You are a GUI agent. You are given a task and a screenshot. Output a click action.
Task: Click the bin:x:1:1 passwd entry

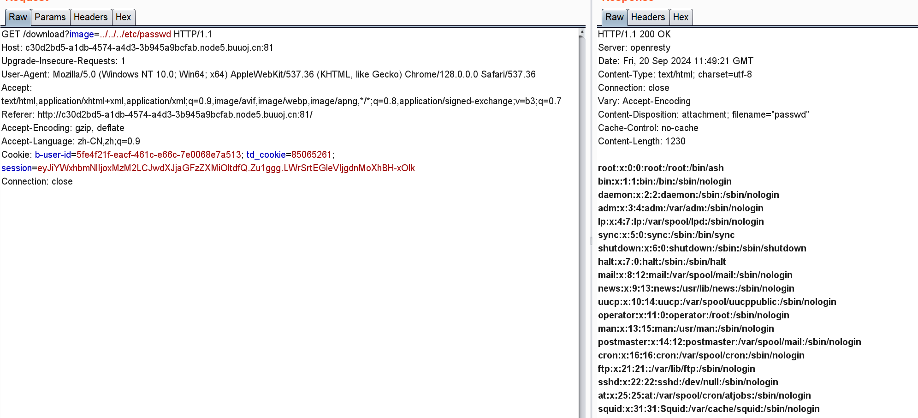tap(665, 181)
